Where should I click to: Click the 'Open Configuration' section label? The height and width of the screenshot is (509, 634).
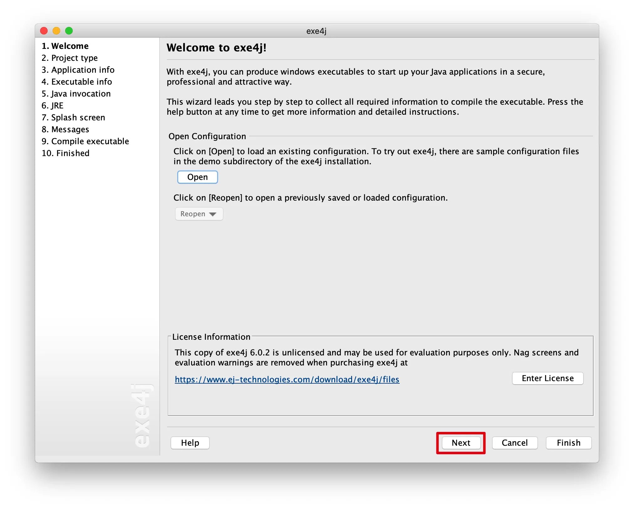[x=207, y=136]
